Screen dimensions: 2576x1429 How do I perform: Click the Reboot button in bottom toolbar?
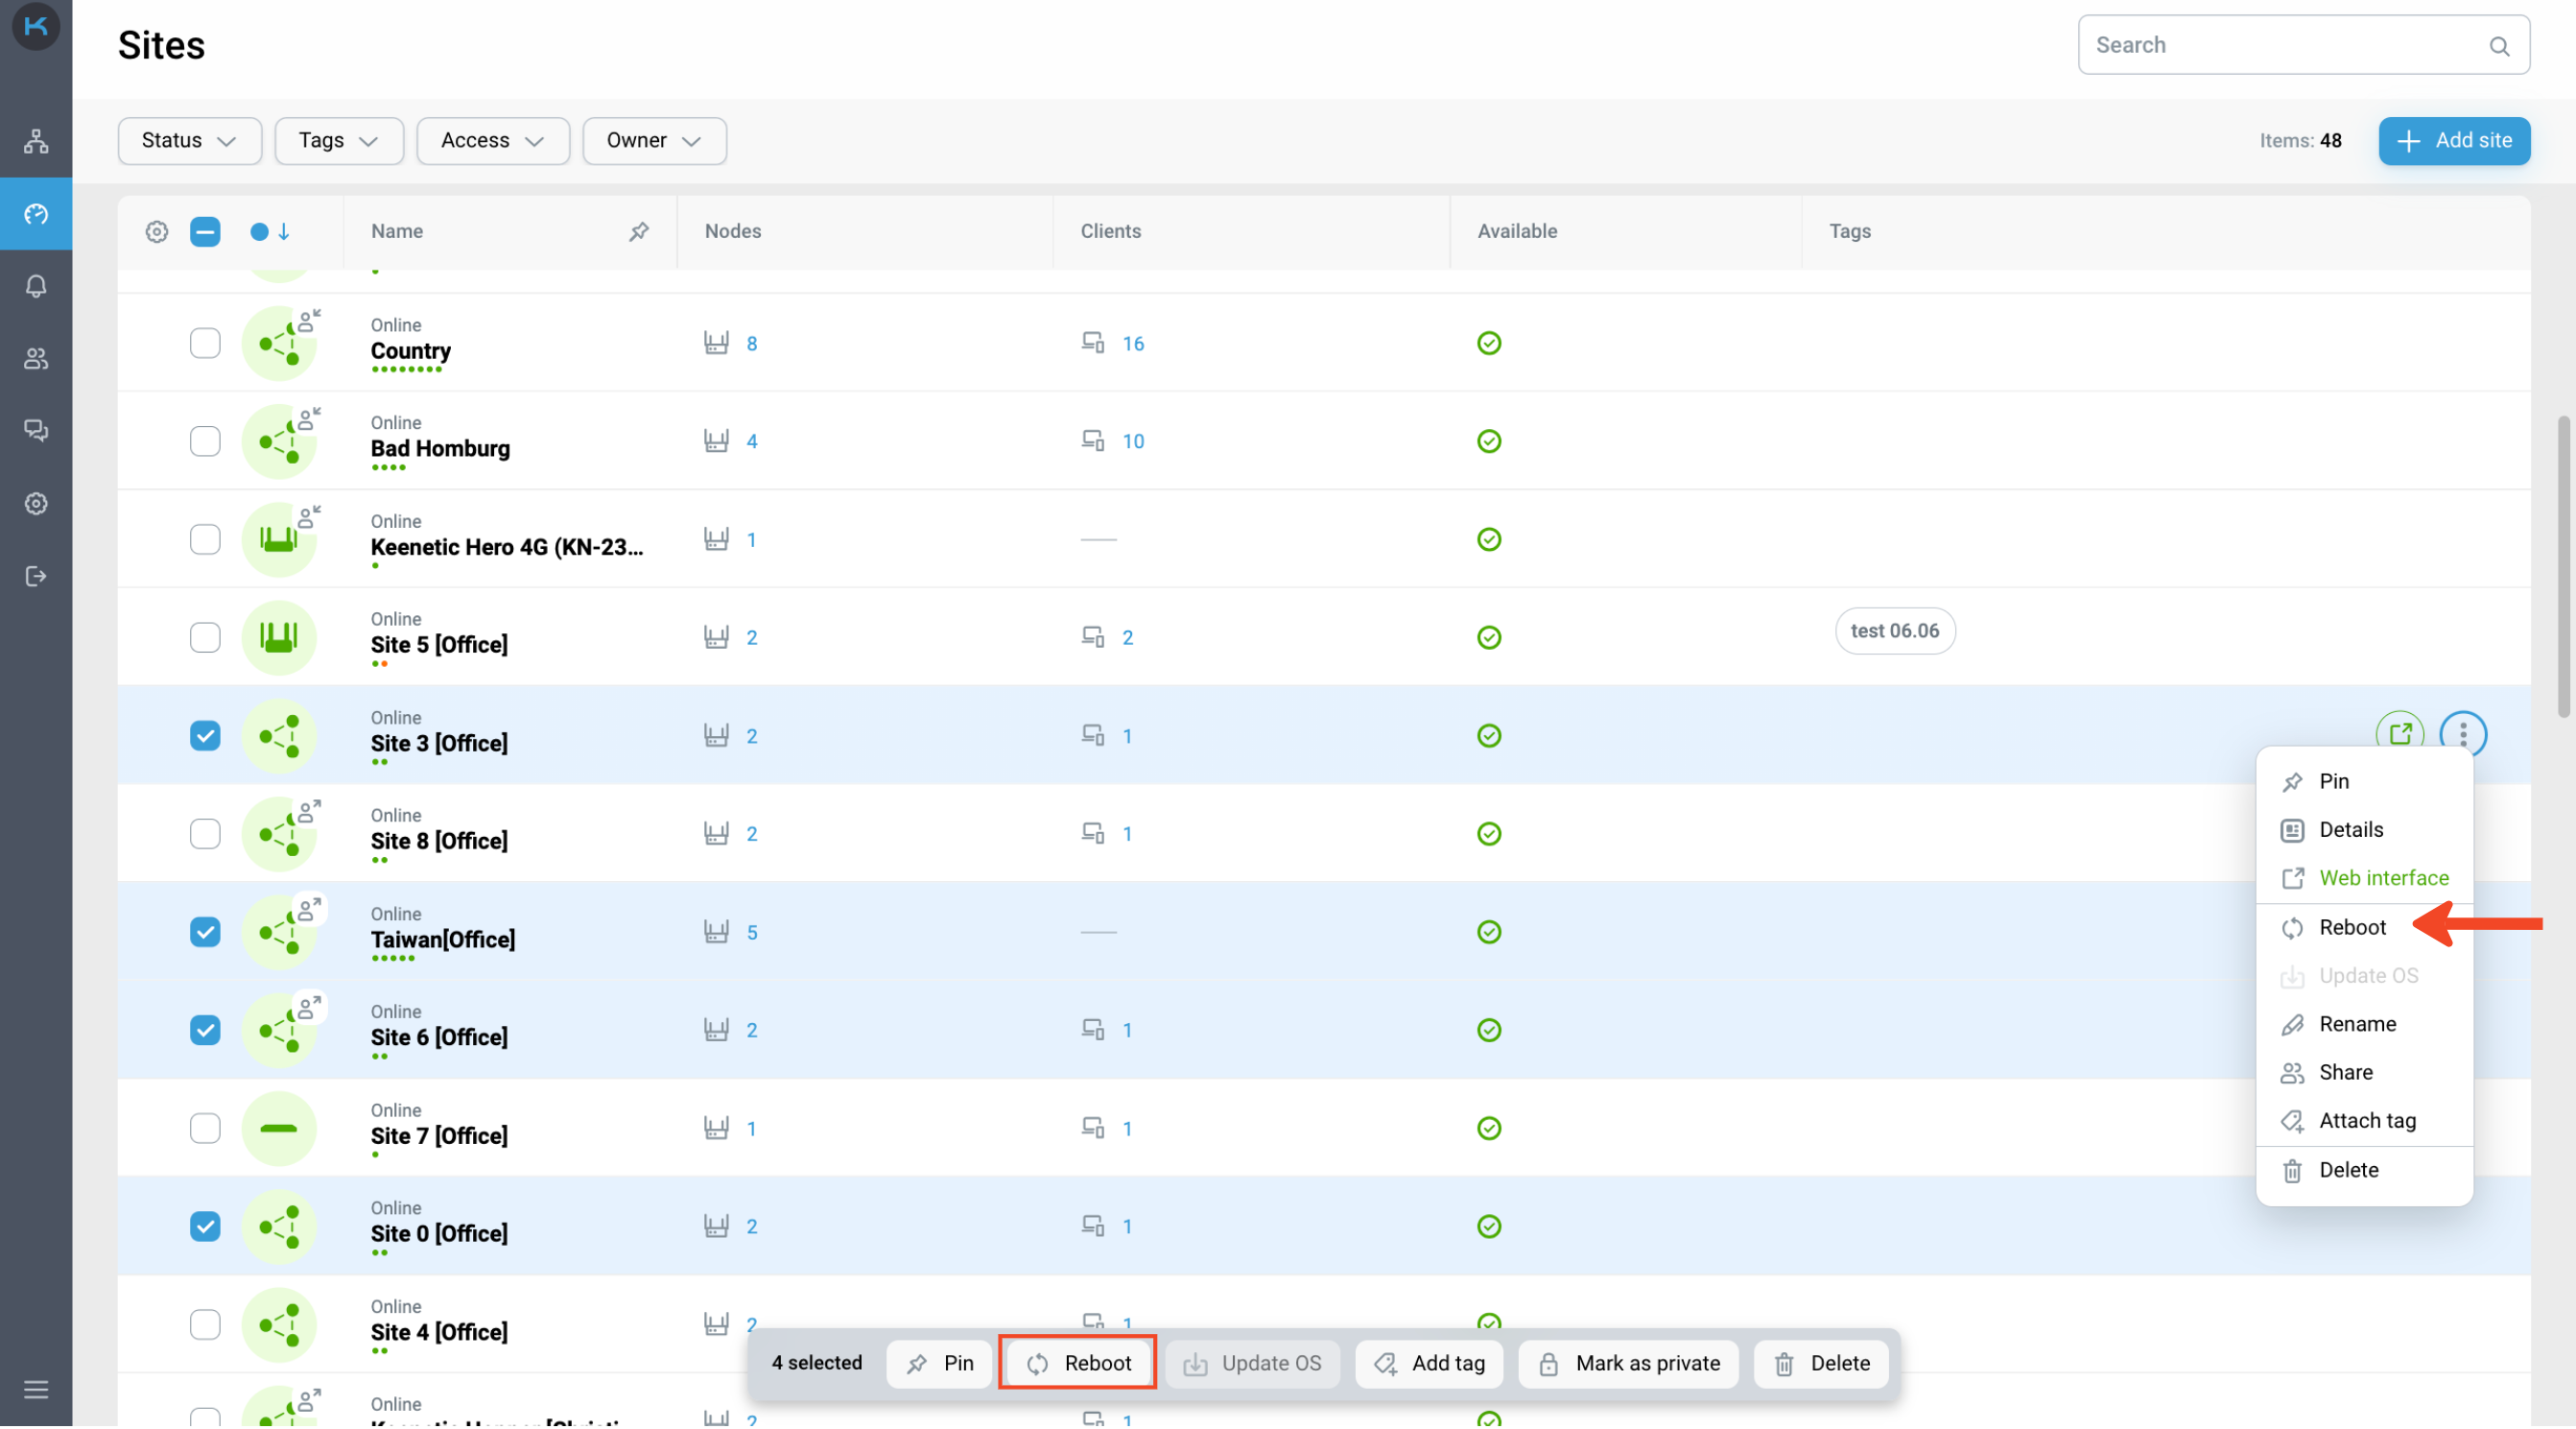pos(1075,1362)
